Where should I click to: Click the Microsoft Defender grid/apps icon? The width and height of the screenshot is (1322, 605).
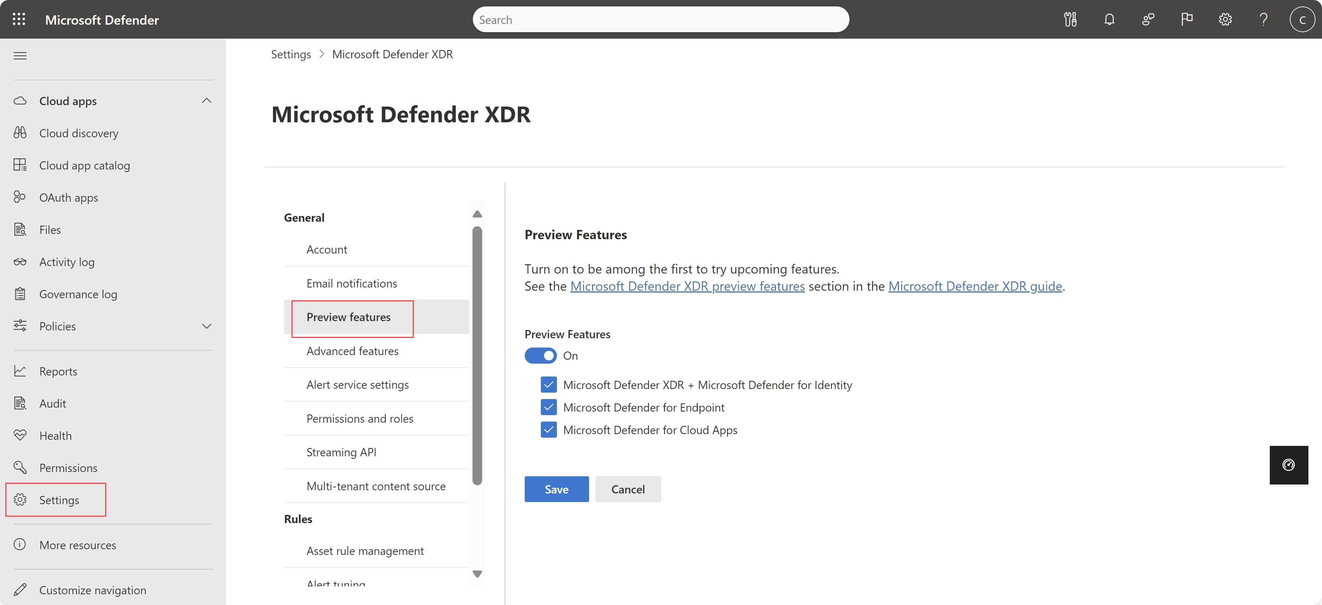pos(18,19)
